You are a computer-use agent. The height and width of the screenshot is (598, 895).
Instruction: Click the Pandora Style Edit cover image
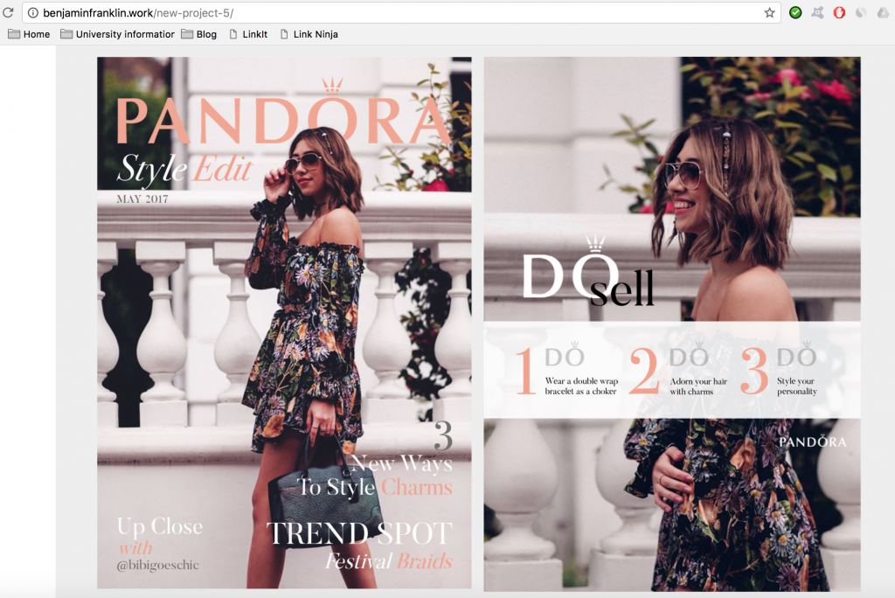(284, 322)
